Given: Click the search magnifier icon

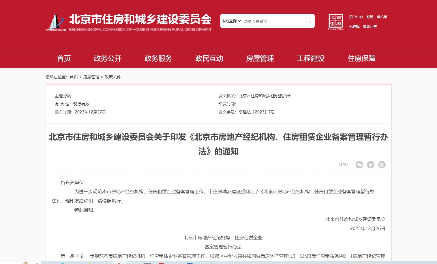Looking at the screenshot, I should coord(308,21).
